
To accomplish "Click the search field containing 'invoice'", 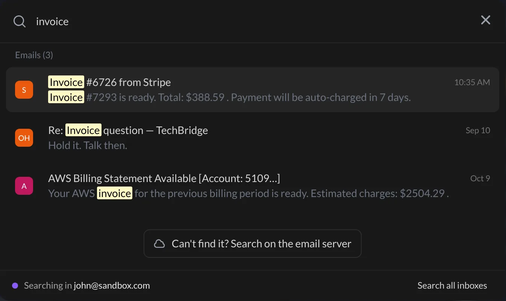I will point(252,21).
